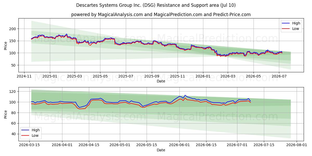Click the 2025-11 date tick label
This screenshot has height=156, width=312.
178,77
